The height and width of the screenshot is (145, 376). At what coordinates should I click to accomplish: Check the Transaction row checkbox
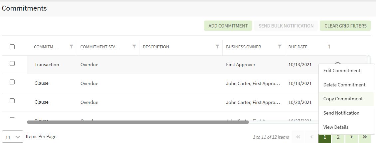tap(12, 64)
